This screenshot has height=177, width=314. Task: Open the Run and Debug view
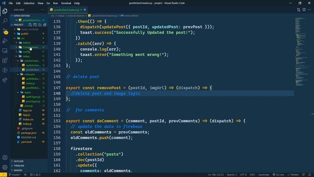[x=5, y=40]
